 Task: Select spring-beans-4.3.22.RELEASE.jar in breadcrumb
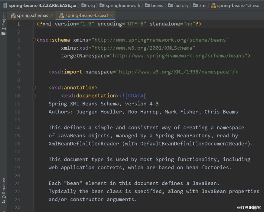click(43, 5)
